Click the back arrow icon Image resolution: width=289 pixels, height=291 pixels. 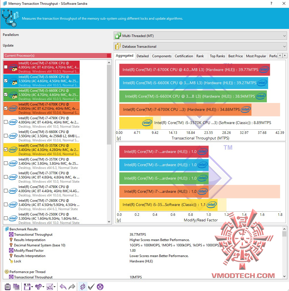point(63,287)
